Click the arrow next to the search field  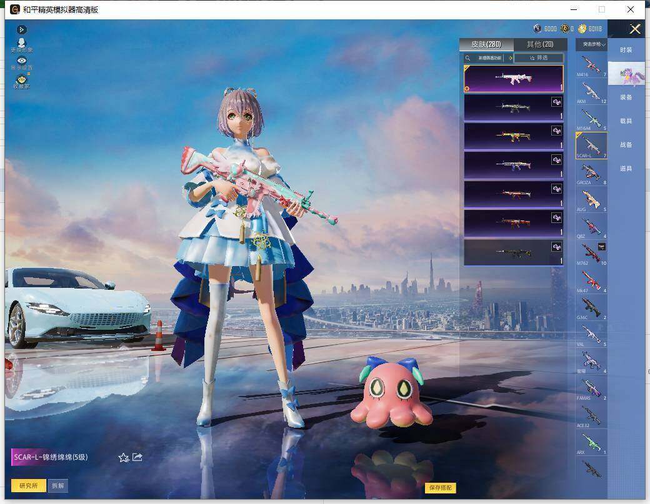[x=511, y=58]
